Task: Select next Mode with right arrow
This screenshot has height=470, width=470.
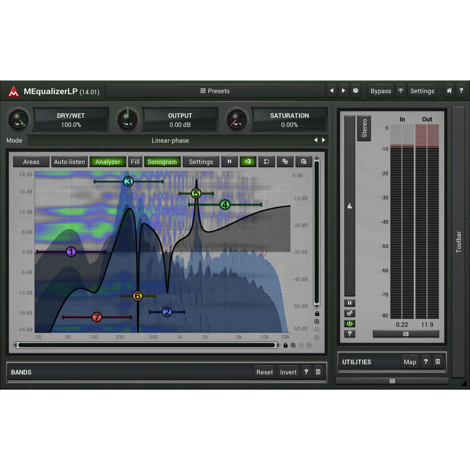Action: (324, 140)
